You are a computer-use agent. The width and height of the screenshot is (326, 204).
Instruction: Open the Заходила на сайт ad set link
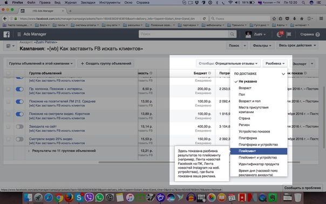click(43, 127)
